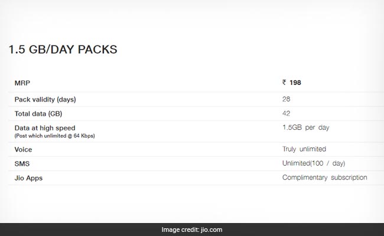Select the Data at high speed label

(x=45, y=128)
